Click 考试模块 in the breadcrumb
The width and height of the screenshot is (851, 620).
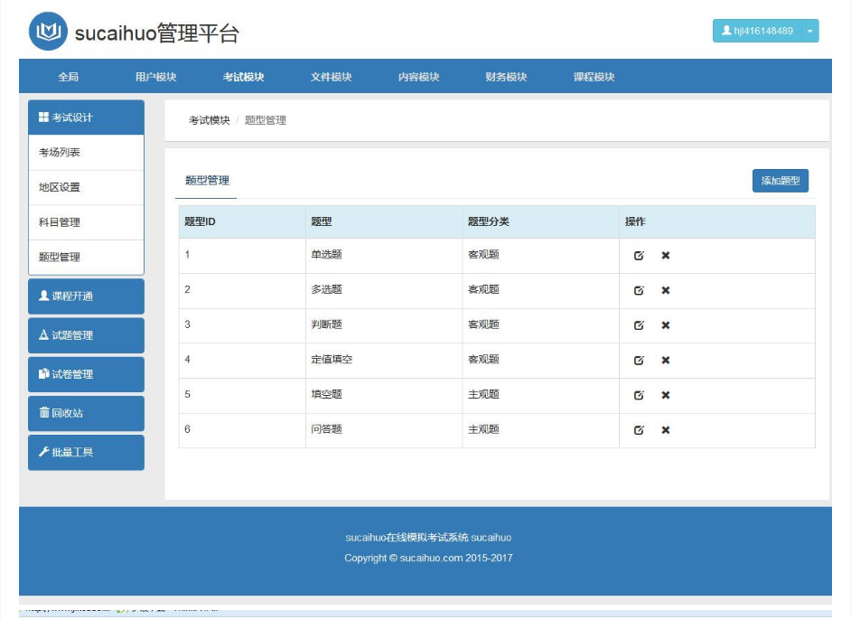tap(209, 120)
